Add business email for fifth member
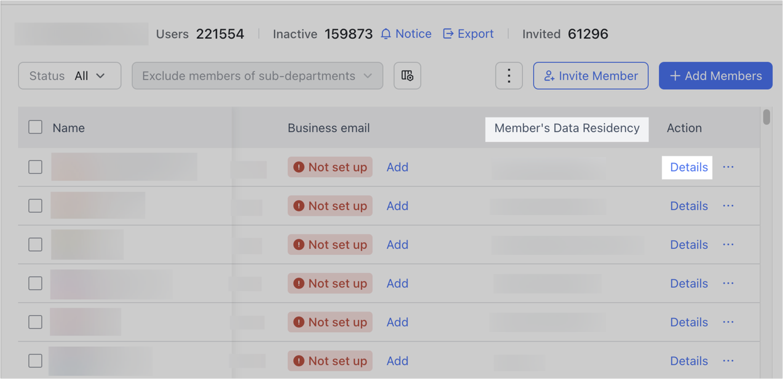This screenshot has width=783, height=379. [397, 322]
